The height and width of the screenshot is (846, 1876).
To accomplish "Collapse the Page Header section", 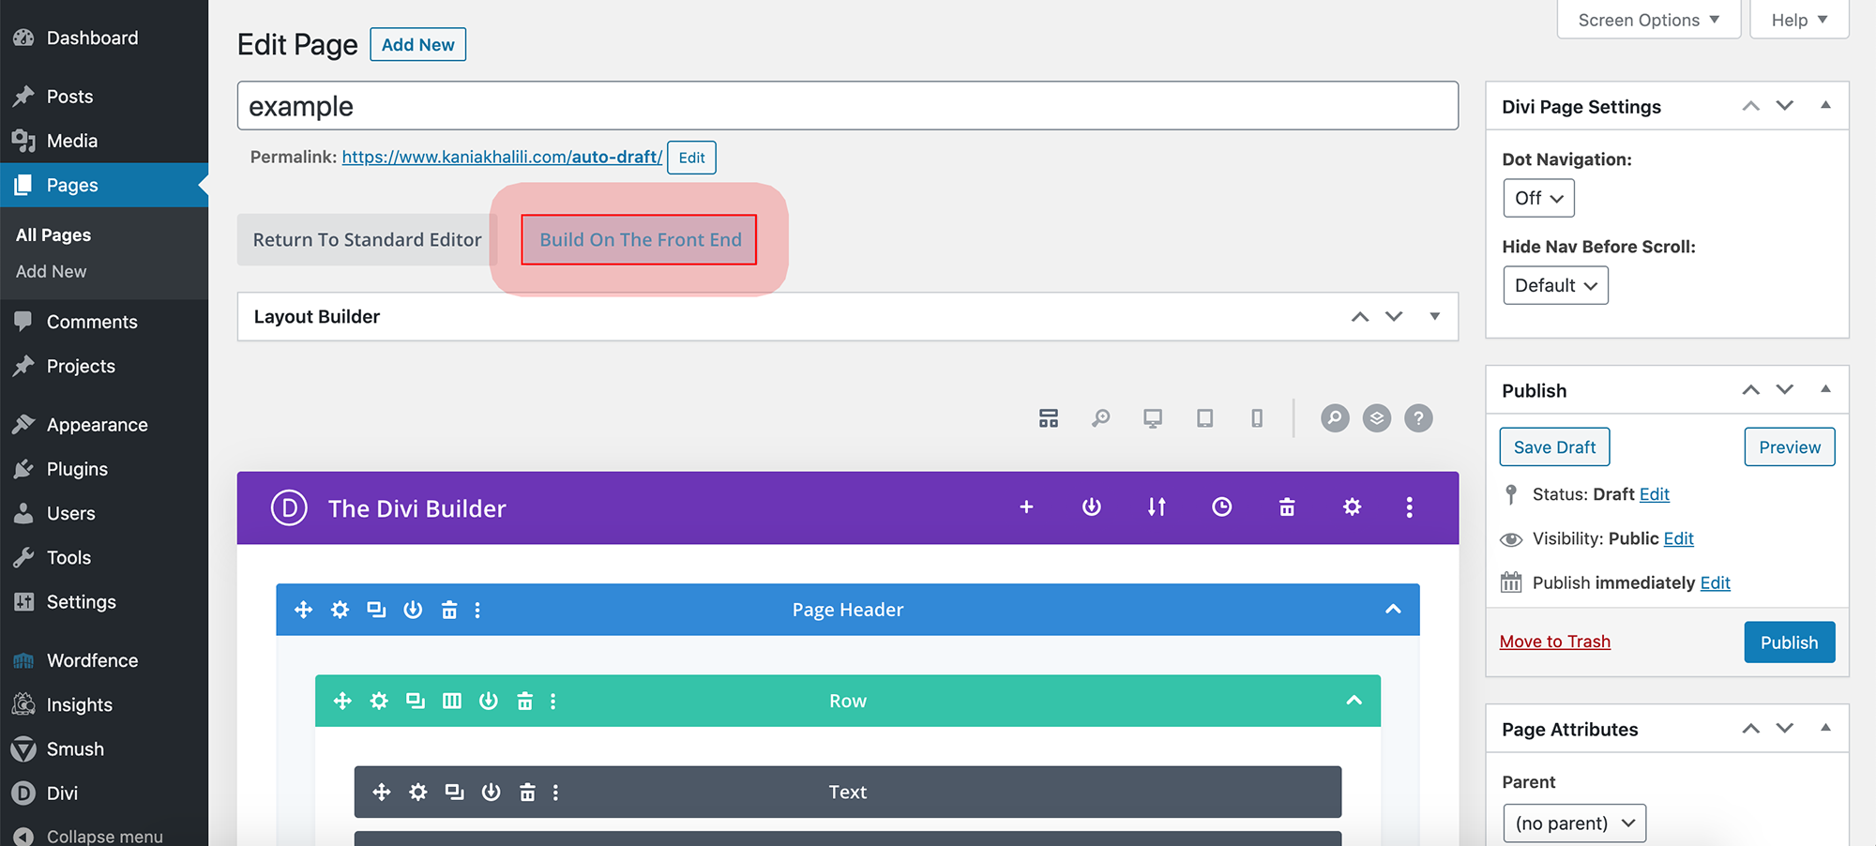I will pos(1393,610).
